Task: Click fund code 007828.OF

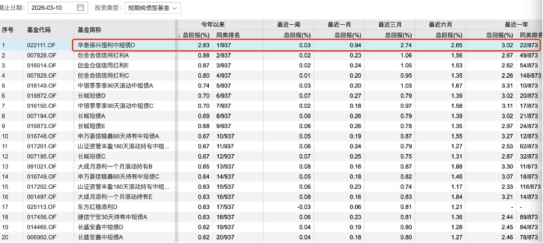Action: point(41,55)
